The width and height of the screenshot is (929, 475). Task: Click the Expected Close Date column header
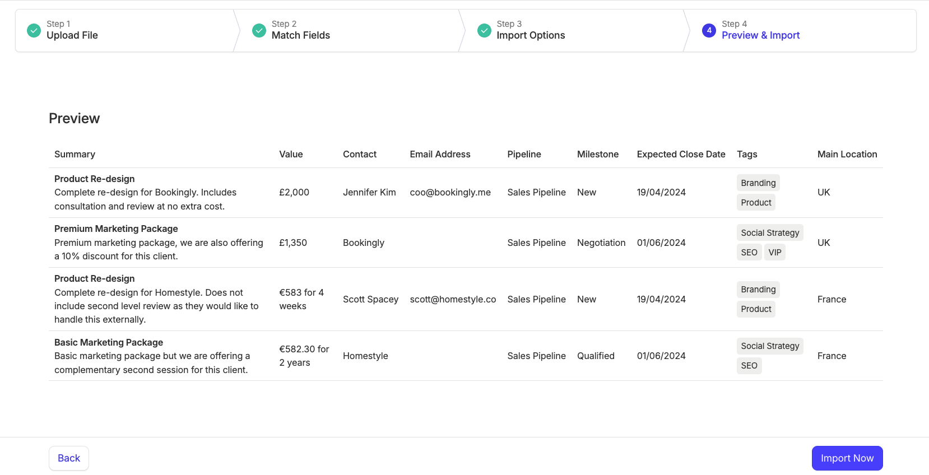pos(681,154)
